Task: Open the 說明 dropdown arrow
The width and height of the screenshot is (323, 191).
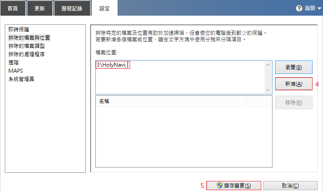Action: (319, 8)
